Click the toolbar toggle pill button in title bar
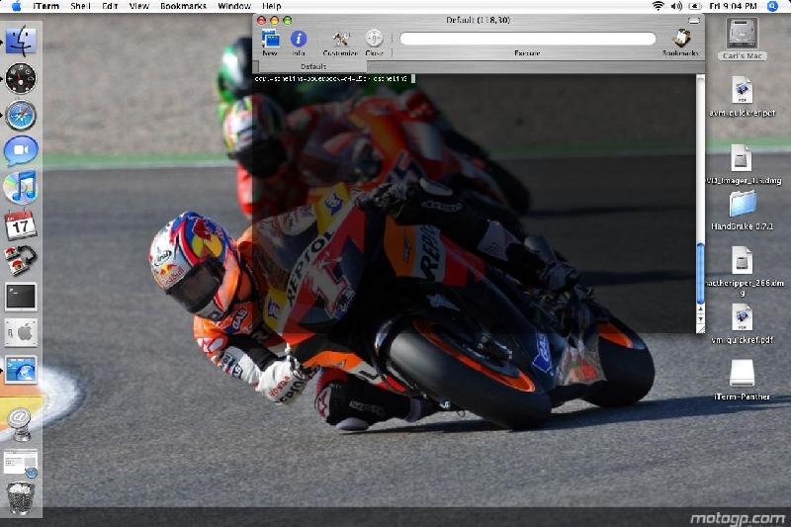The image size is (791, 527). point(694,21)
